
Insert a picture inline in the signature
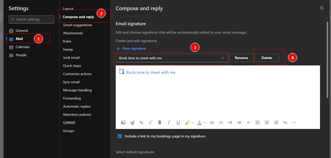(123, 123)
